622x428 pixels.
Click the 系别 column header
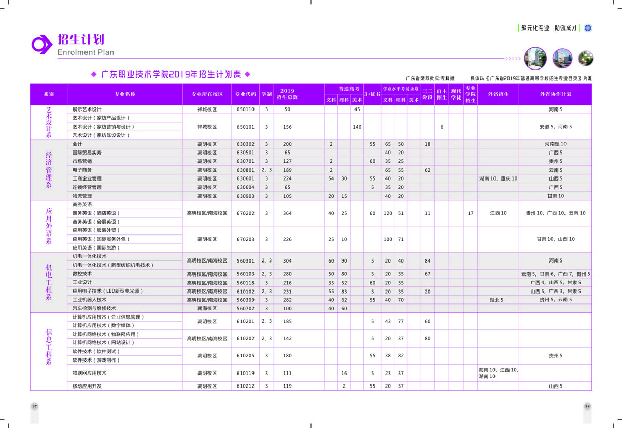point(49,94)
